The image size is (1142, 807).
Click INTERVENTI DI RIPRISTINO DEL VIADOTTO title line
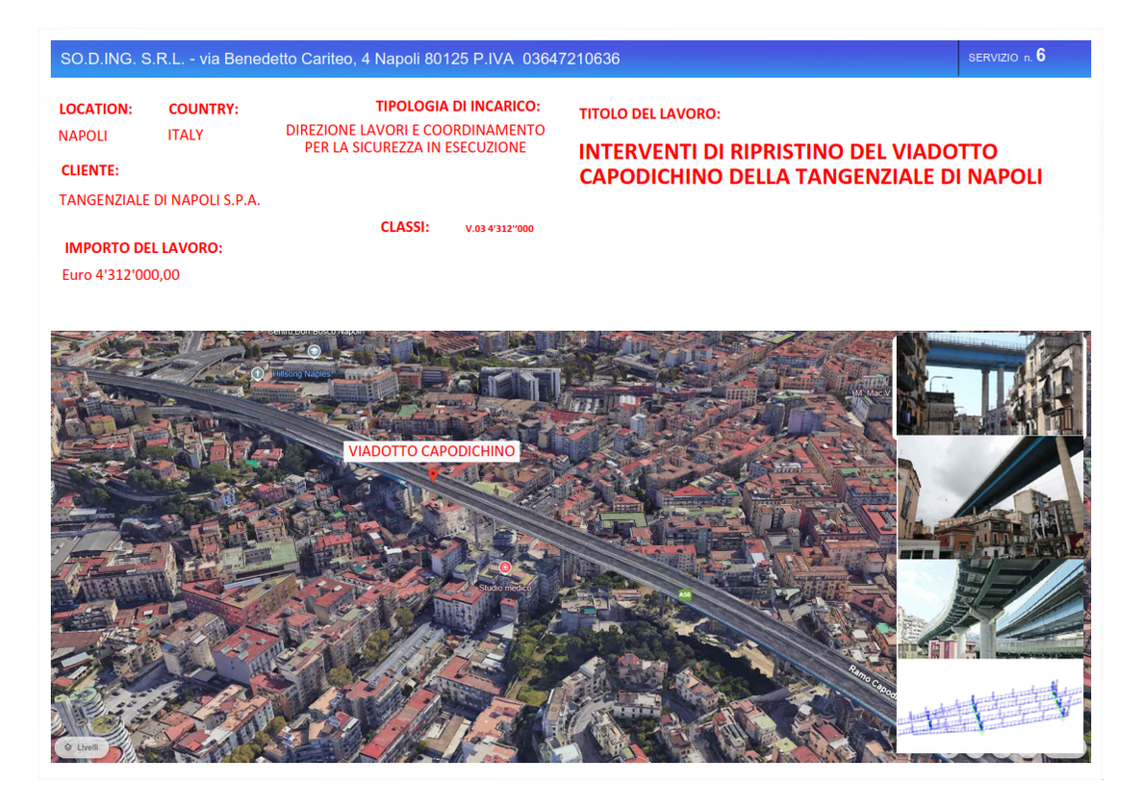[788, 152]
